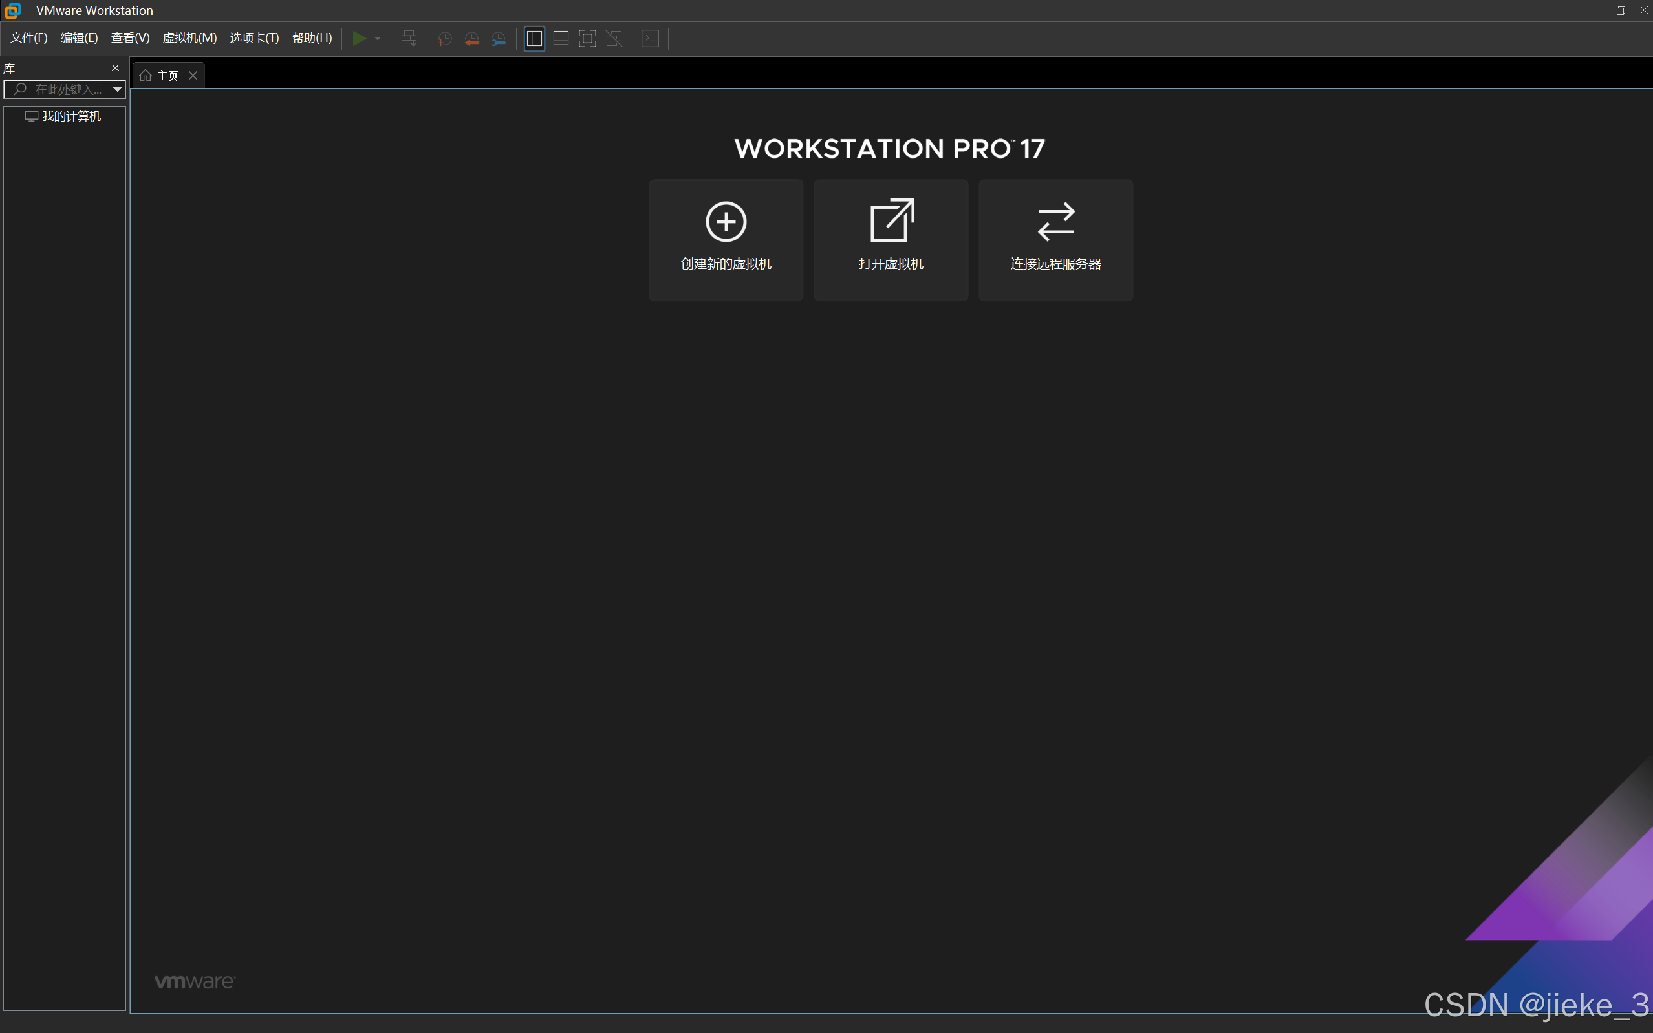Viewport: 1653px width, 1033px height.
Task: Select 我的计算机 in the library tree
Action: pyautogui.click(x=71, y=116)
